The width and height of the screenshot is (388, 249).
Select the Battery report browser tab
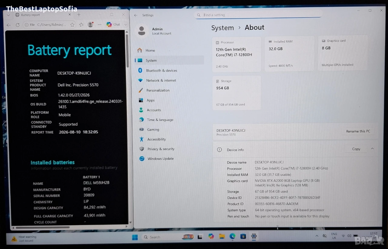43,15
